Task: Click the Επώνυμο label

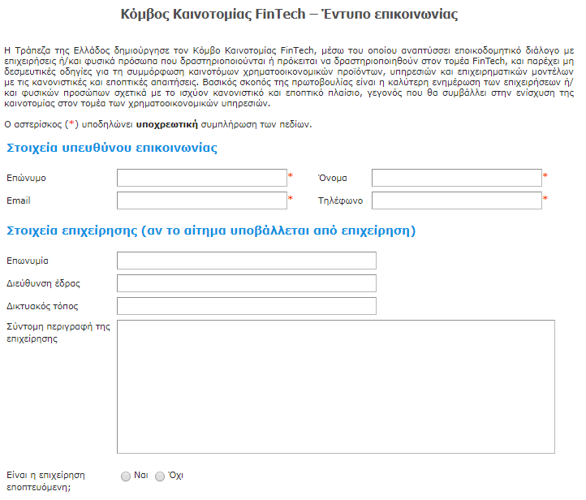Action: point(26,178)
